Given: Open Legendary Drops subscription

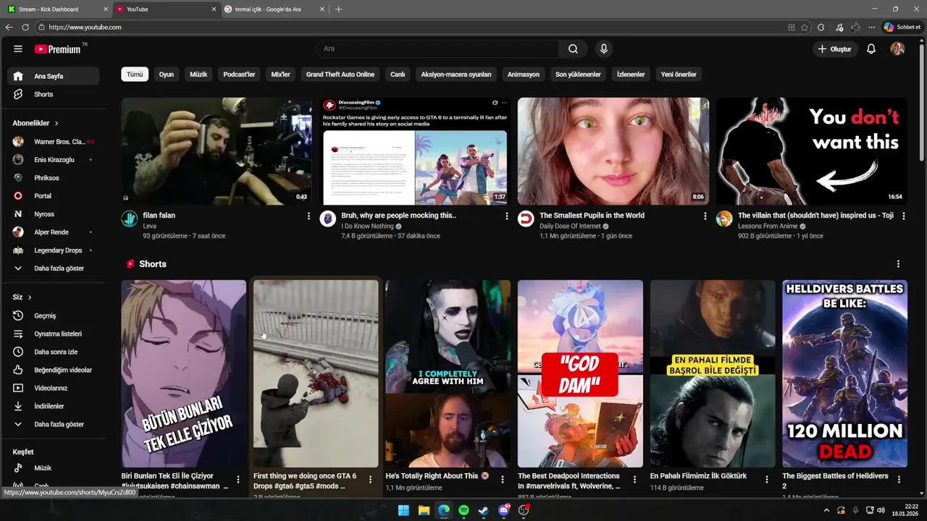Looking at the screenshot, I should point(54,250).
